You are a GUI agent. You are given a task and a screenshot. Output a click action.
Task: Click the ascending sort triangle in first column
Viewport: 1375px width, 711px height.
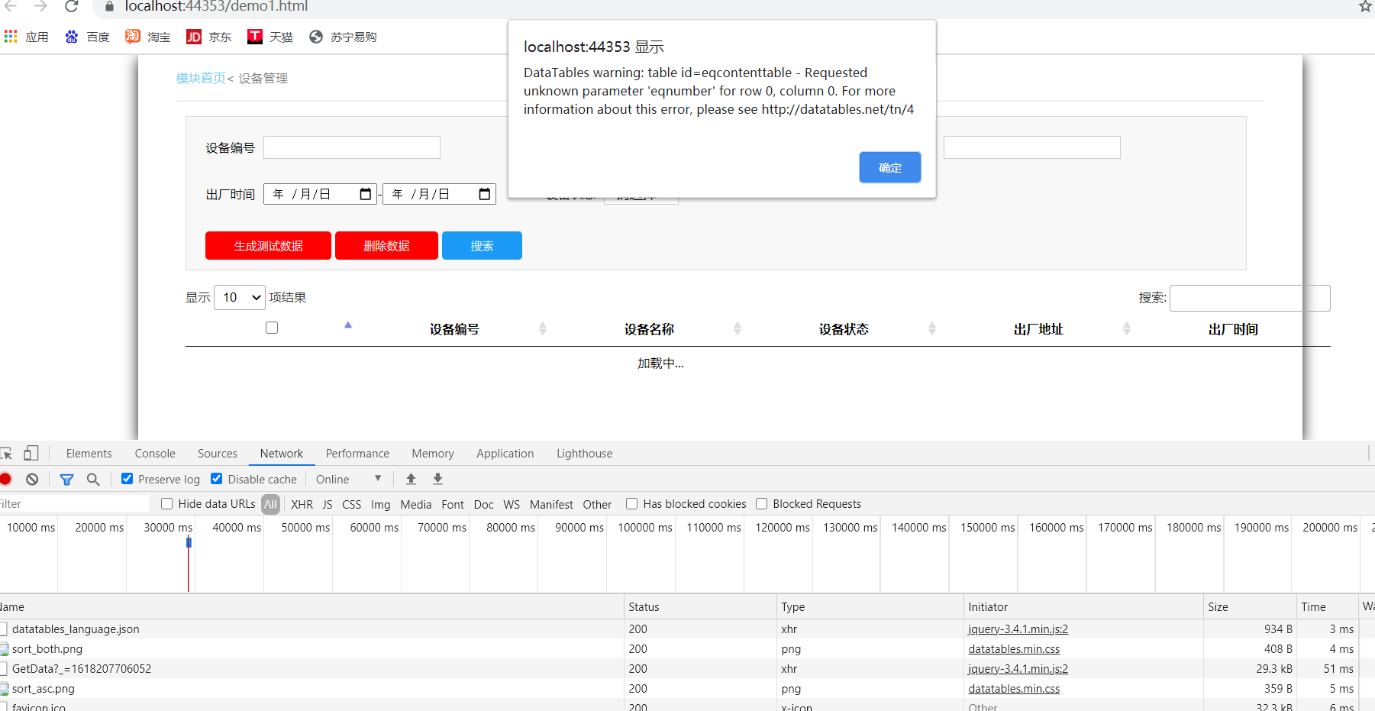[x=348, y=325]
